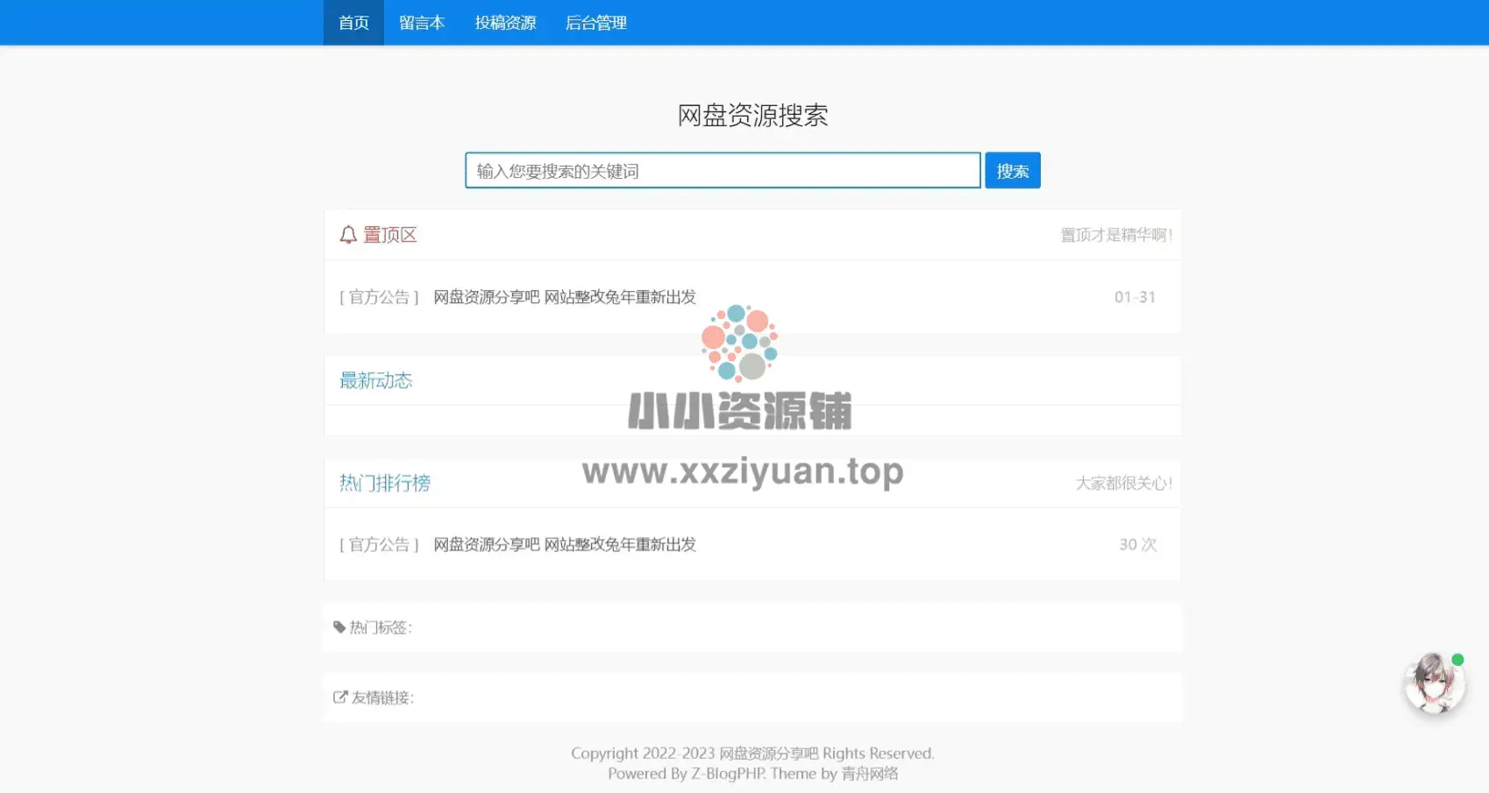Click the external-link icon before 友情链接

(x=341, y=697)
